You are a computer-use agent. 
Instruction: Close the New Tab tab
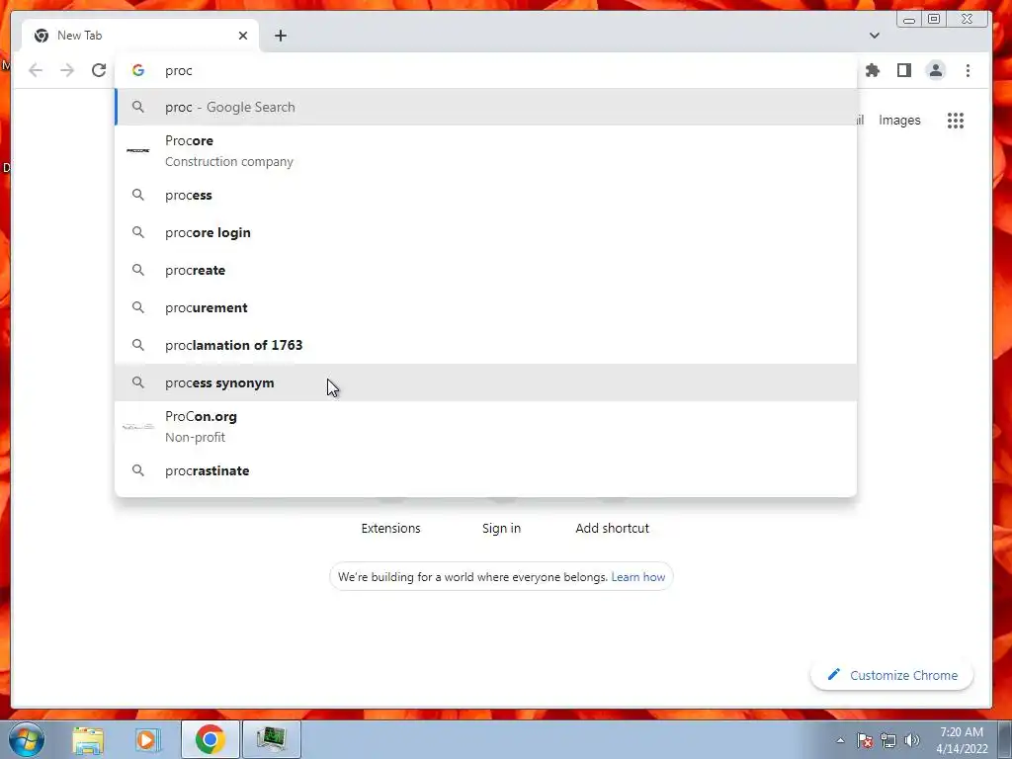(x=243, y=36)
